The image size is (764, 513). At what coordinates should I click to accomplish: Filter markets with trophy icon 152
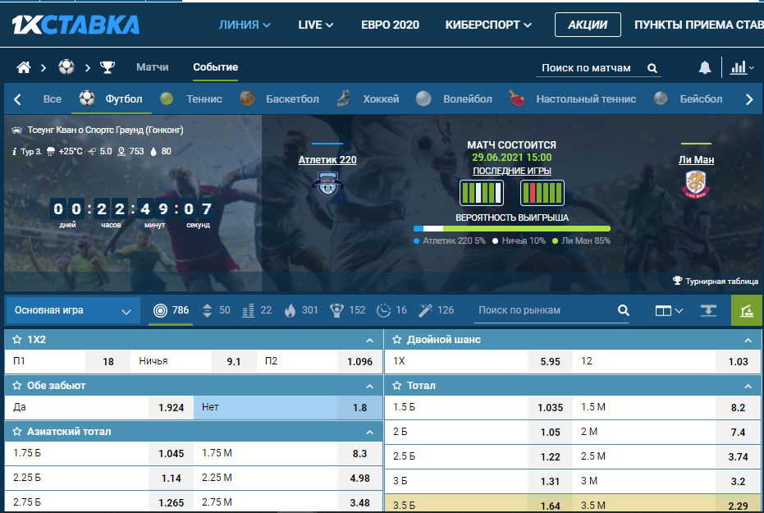click(x=347, y=310)
